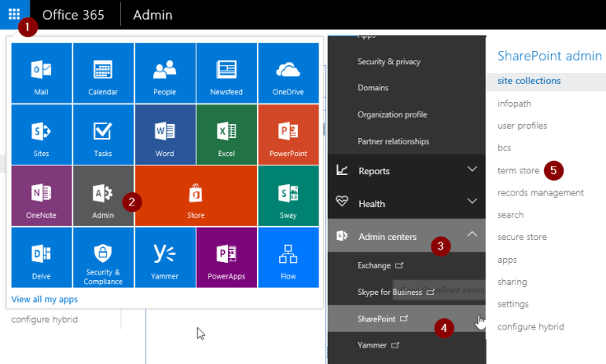Open the Excel app tile

226,135
